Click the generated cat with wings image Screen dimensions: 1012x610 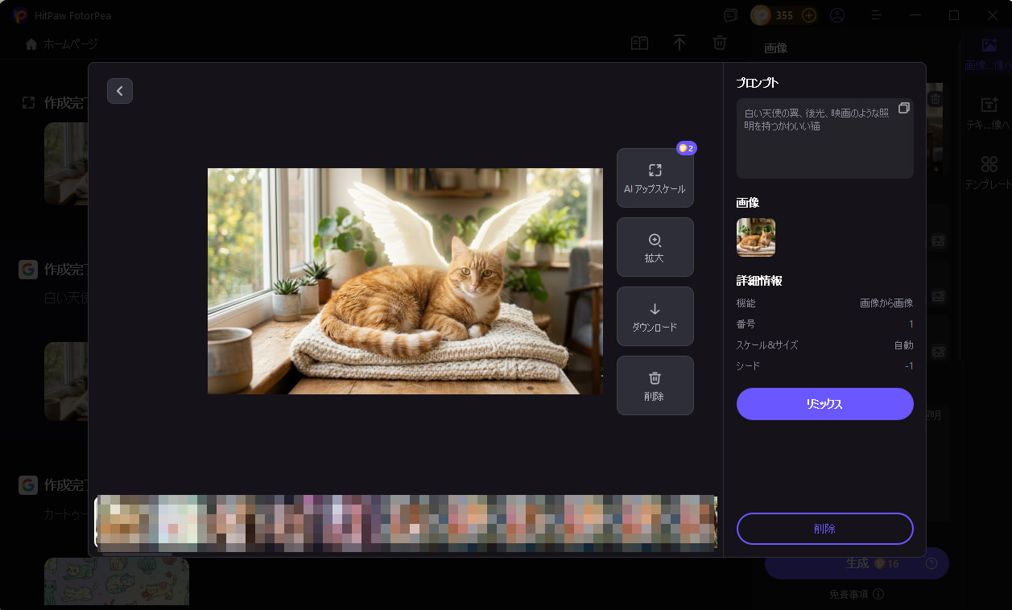(404, 281)
